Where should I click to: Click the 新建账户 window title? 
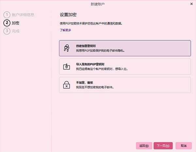coord(98,4)
